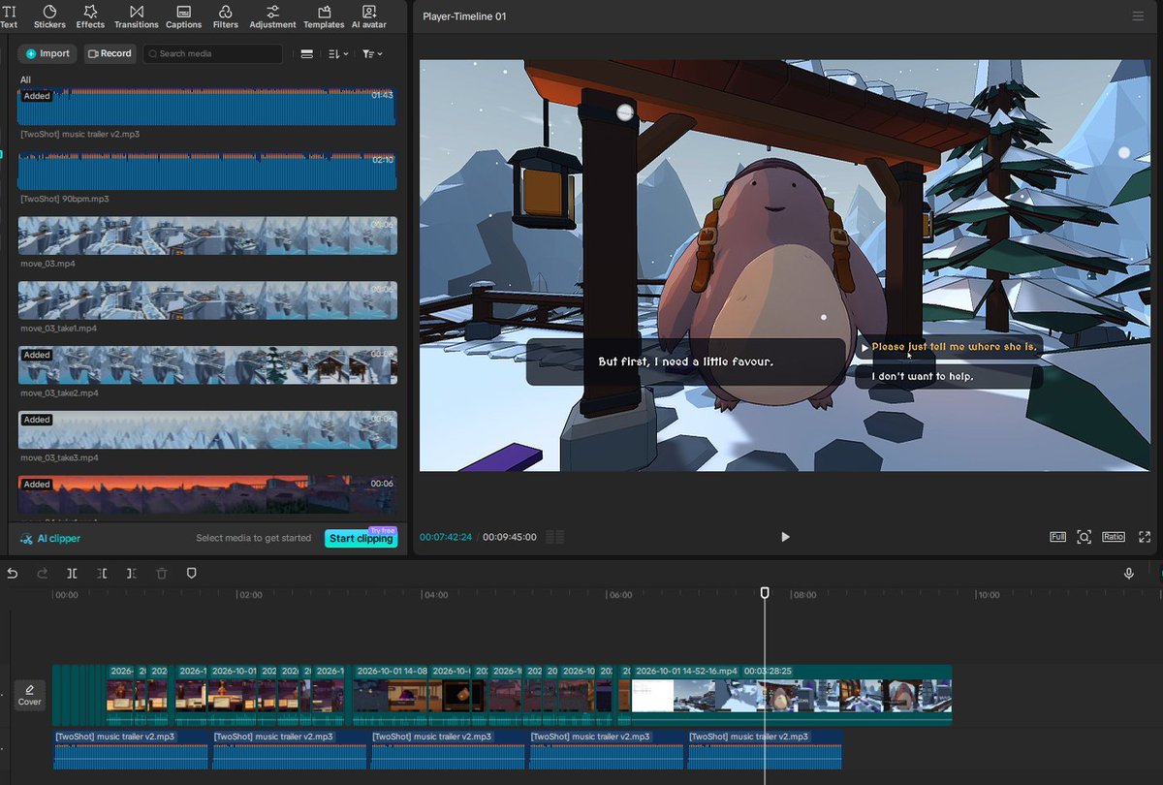Open the player compare grid icon
This screenshot has width=1163, height=785.
[x=555, y=537]
